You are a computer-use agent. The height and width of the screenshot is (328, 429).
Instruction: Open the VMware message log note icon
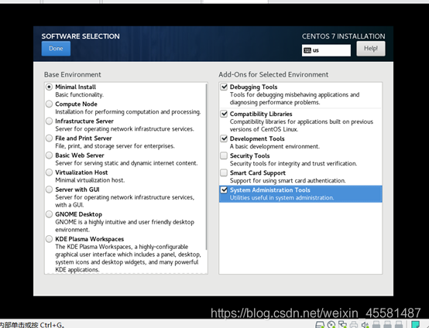pyautogui.click(x=416, y=324)
